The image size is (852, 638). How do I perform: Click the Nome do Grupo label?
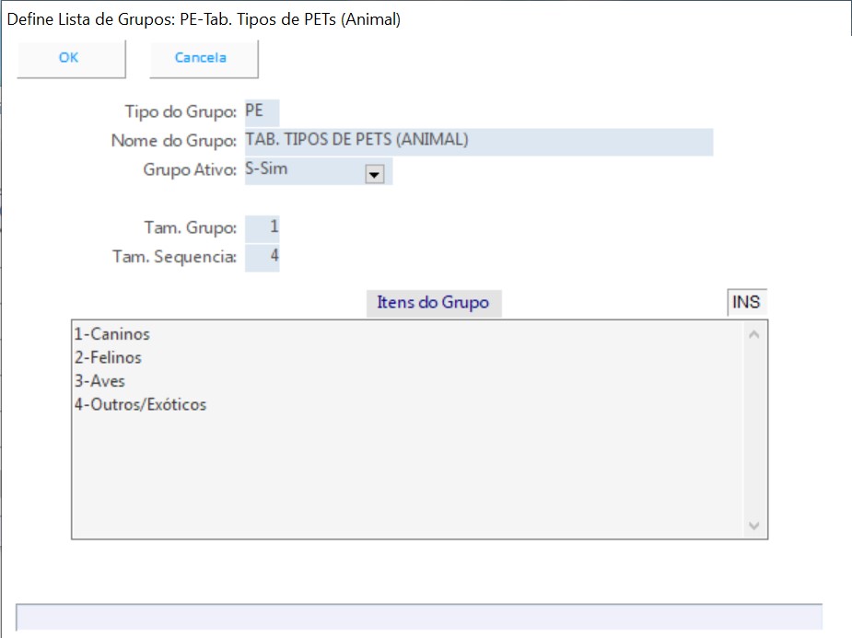pos(174,142)
